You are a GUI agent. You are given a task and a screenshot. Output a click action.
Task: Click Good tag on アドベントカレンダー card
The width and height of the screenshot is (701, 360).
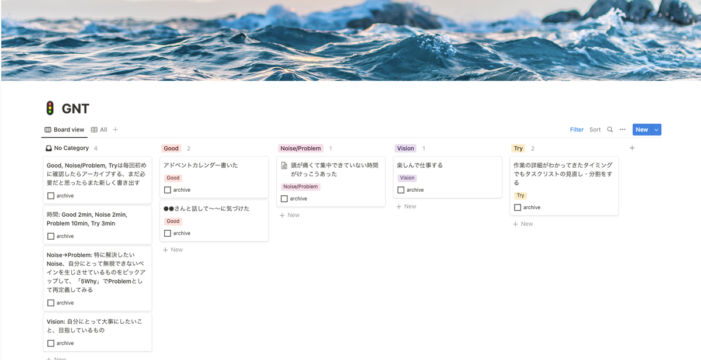[173, 178]
